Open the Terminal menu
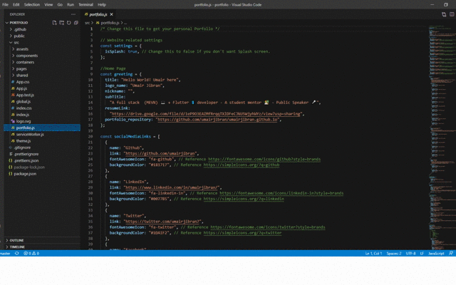The image size is (456, 285). coord(85,5)
